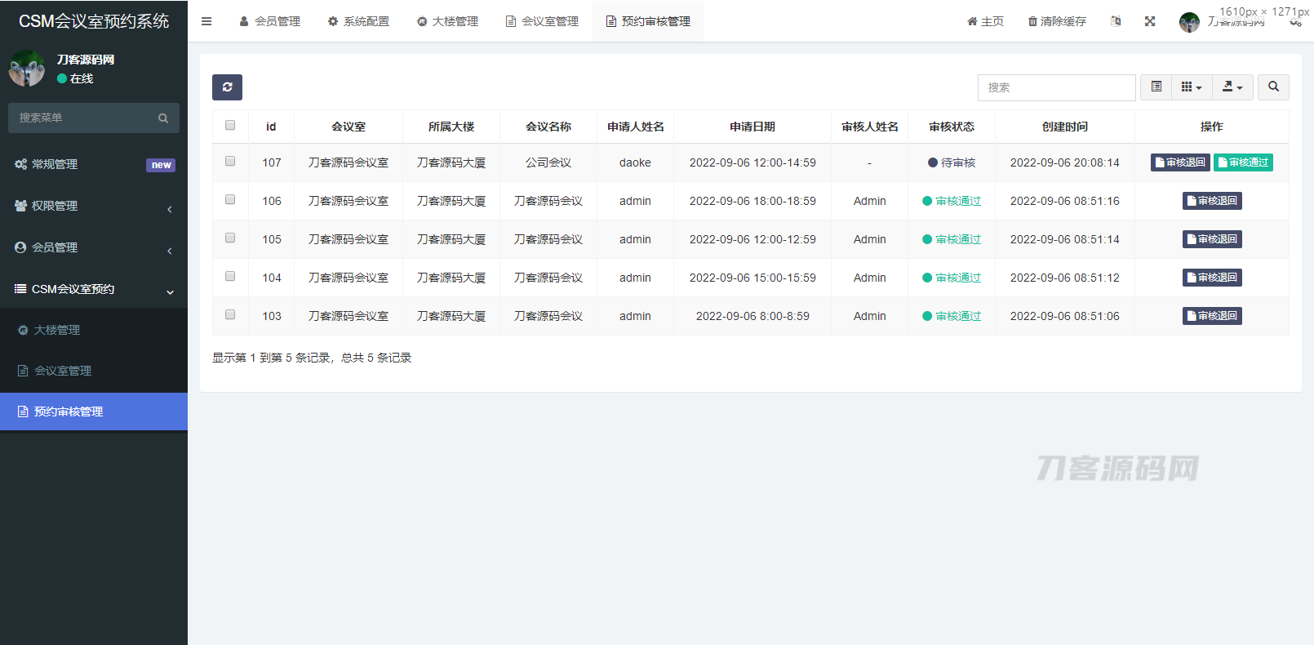This screenshot has width=1314, height=645.
Task: Click the sidebar menu search icon
Action: point(163,118)
